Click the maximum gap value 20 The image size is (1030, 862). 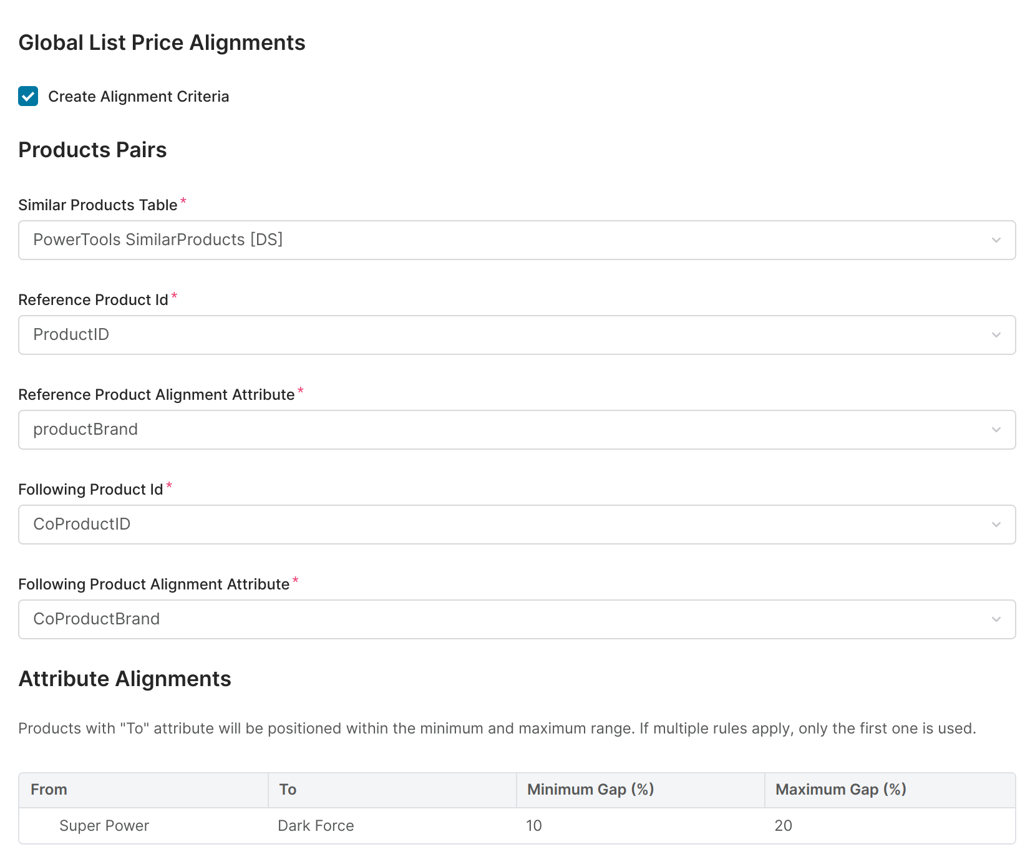783,826
